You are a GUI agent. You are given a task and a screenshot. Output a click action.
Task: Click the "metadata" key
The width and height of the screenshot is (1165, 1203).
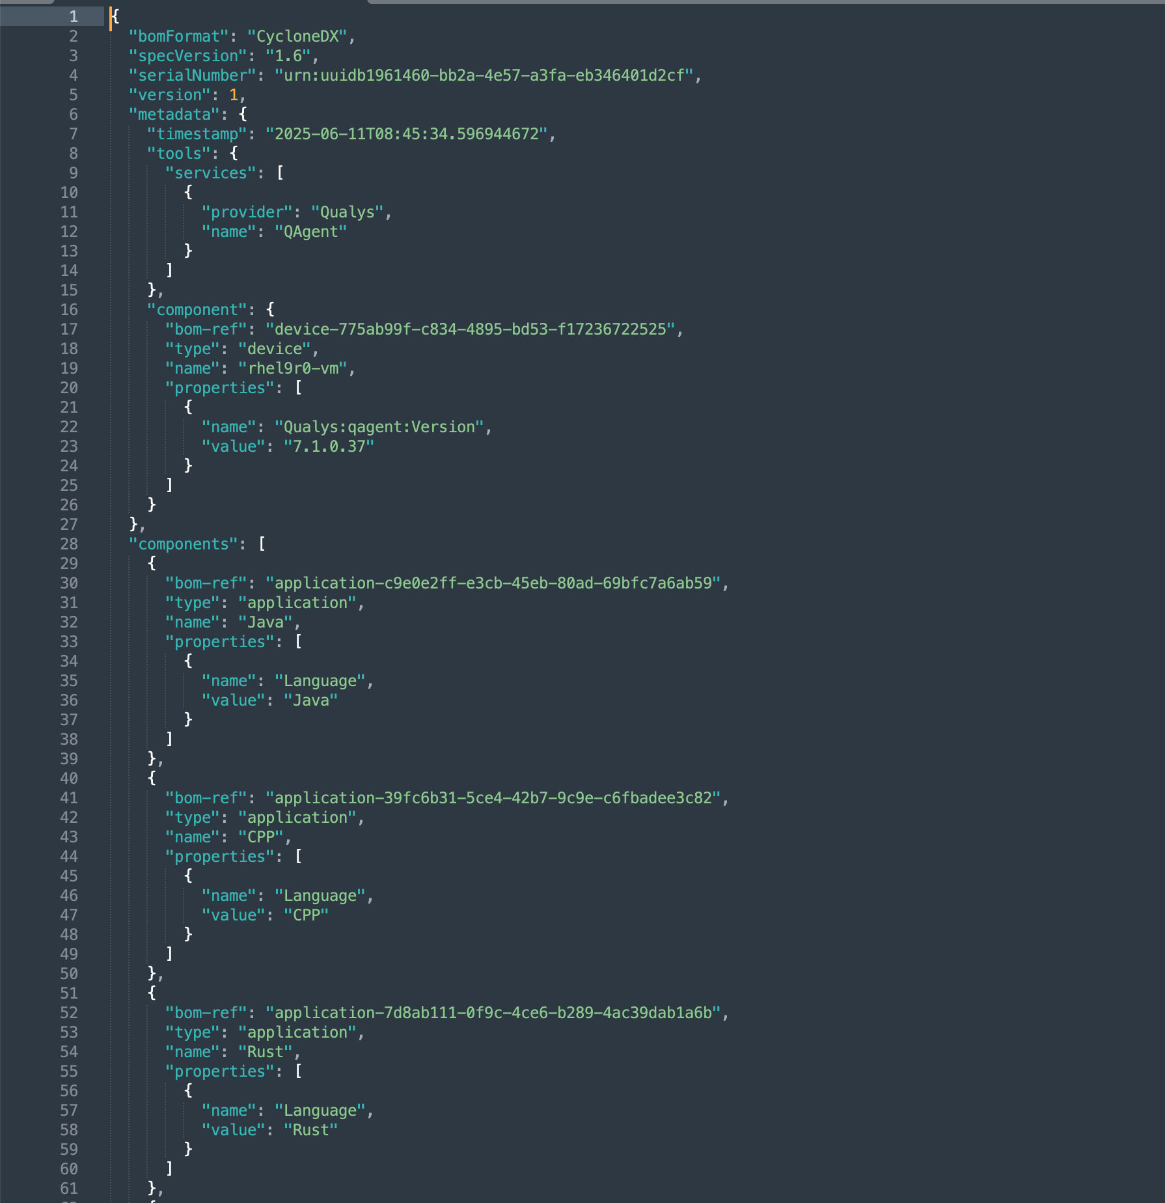[174, 115]
